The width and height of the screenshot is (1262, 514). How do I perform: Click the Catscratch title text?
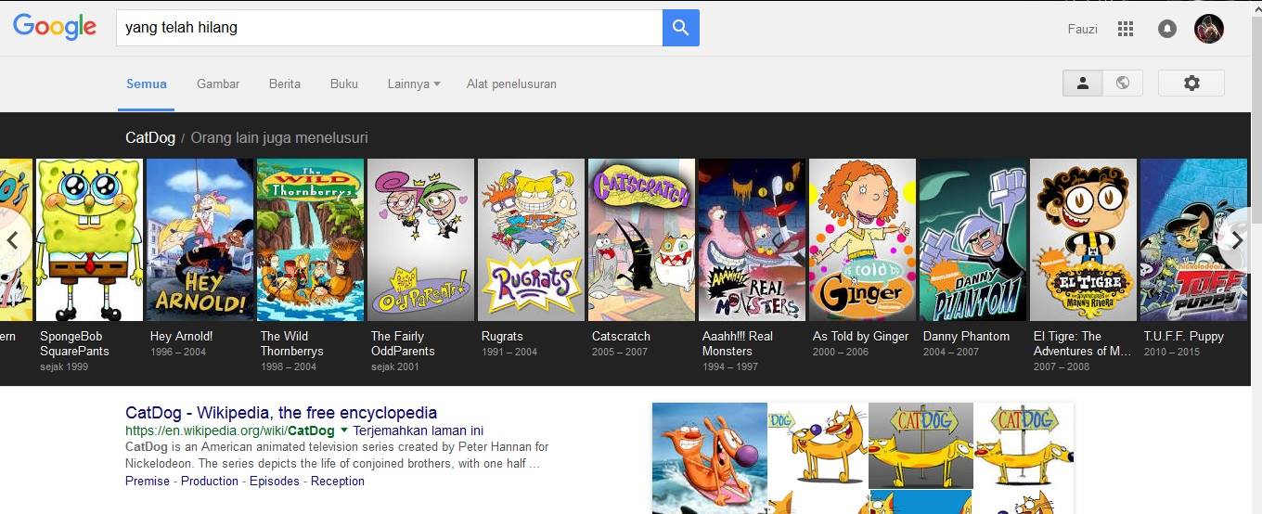pos(621,336)
